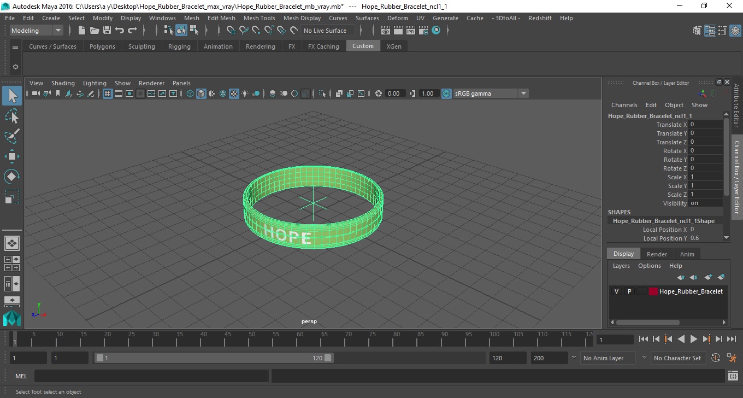Click the Create new layer icon
The image size is (743, 398).
click(708, 277)
